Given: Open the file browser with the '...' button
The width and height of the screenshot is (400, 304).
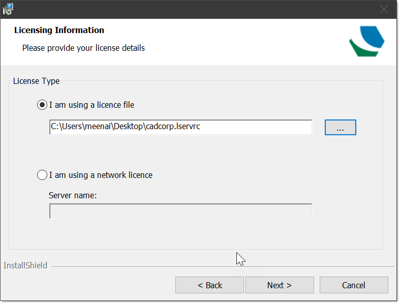Looking at the screenshot, I should click(341, 128).
